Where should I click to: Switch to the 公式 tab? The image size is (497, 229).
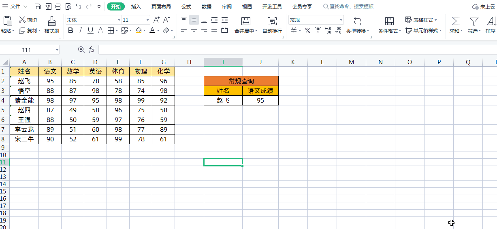[186, 6]
